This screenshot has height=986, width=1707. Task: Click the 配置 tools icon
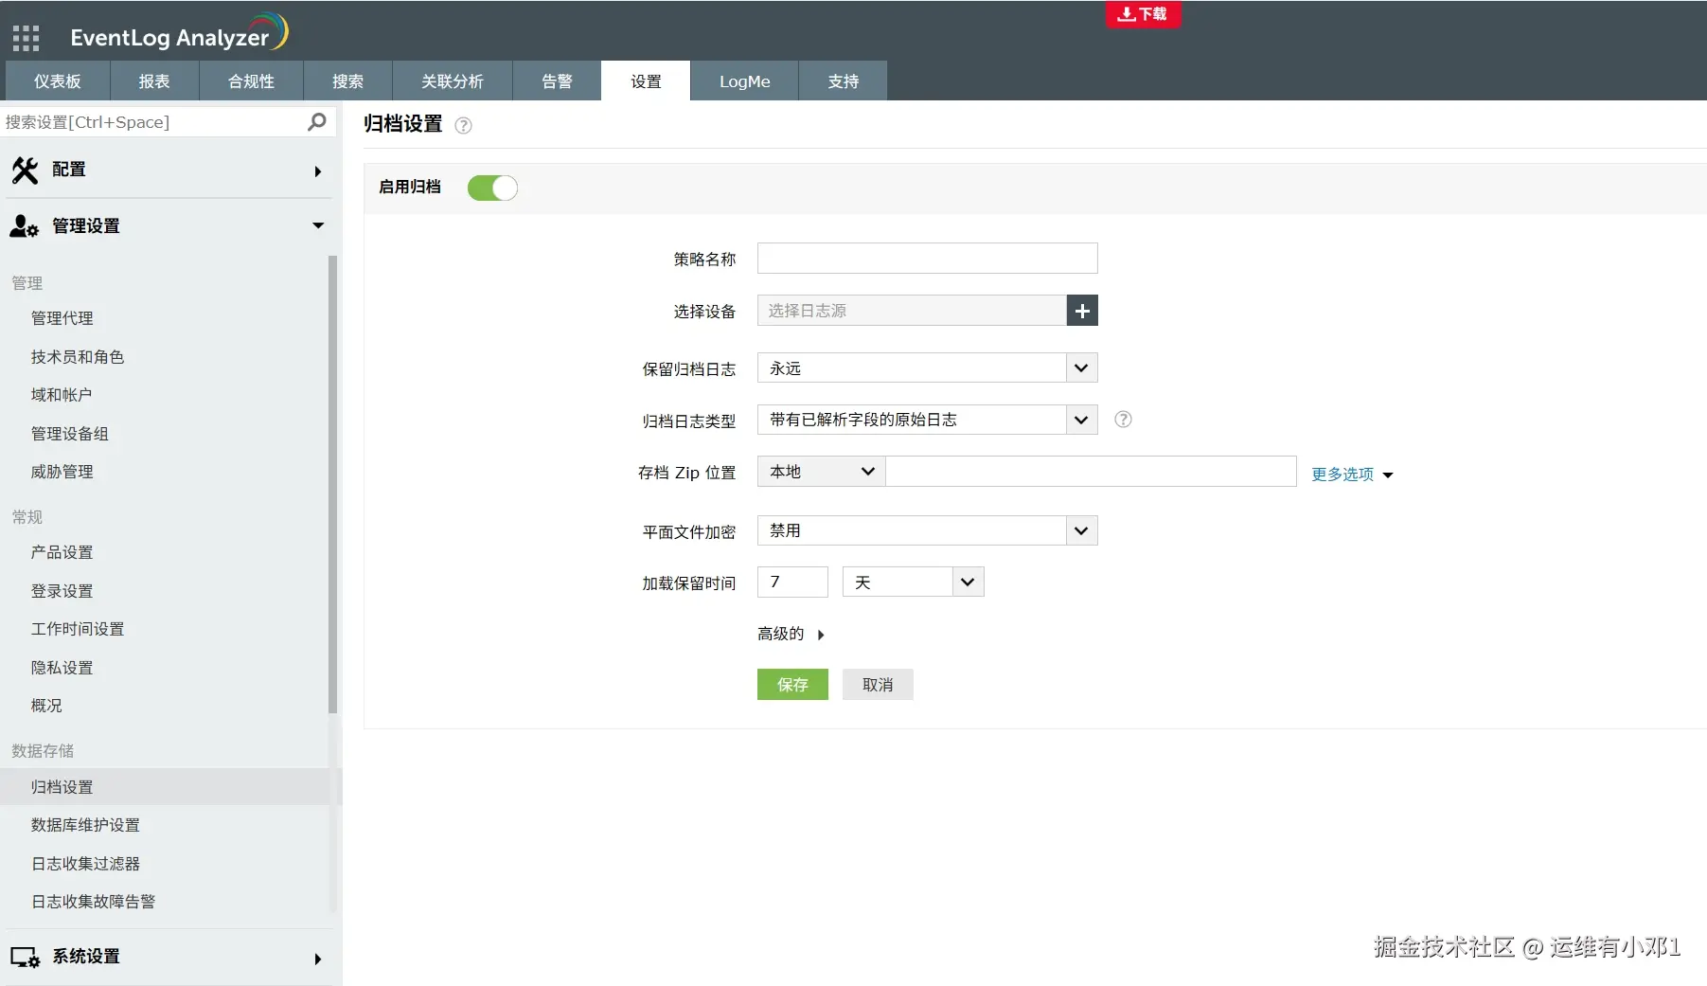(x=25, y=170)
